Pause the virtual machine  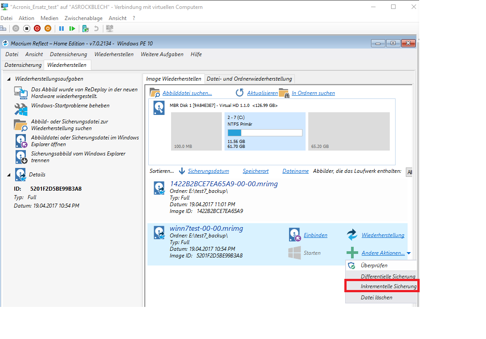pyautogui.click(x=61, y=29)
